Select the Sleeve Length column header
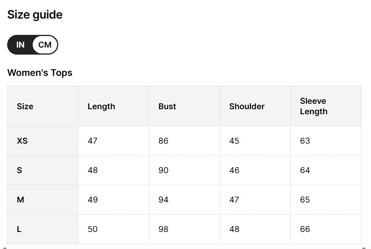The image size is (371, 249). 313,106
